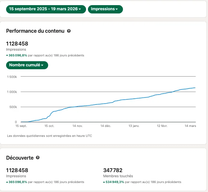Image resolution: width=208 pixels, height=192 pixels.
Task: Click the 12 févr. axis date label
Action: pyautogui.click(x=162, y=126)
